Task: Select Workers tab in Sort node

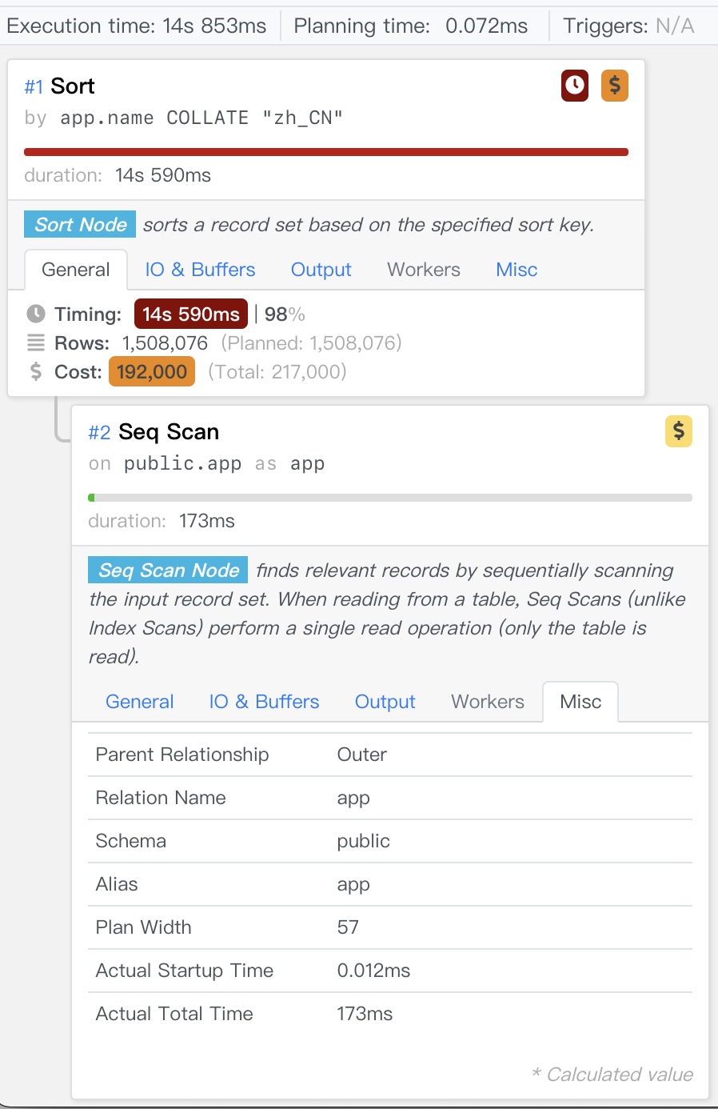Action: point(424,270)
